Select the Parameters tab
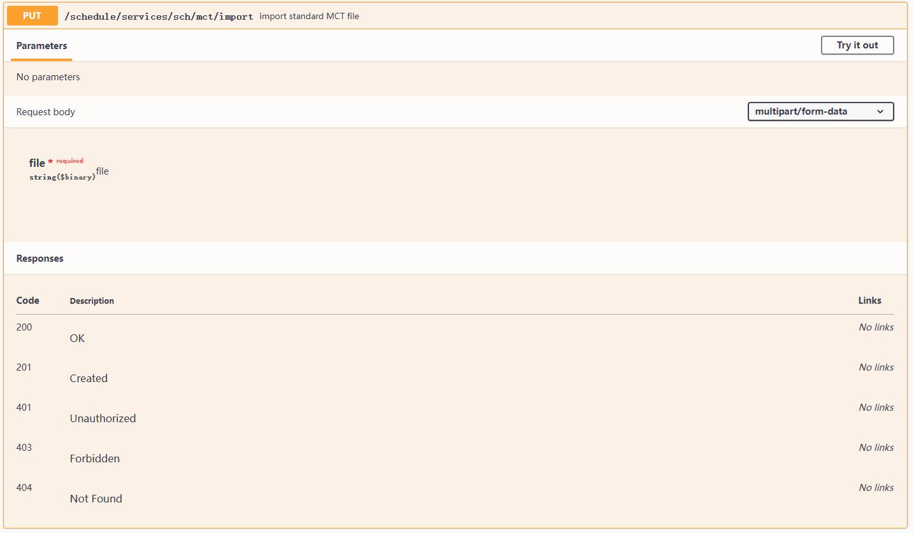Viewport: 914px width, 533px height. coord(41,46)
